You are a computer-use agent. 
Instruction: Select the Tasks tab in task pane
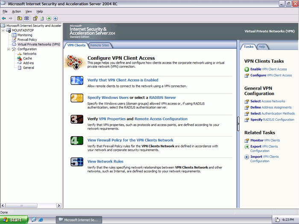(x=249, y=47)
